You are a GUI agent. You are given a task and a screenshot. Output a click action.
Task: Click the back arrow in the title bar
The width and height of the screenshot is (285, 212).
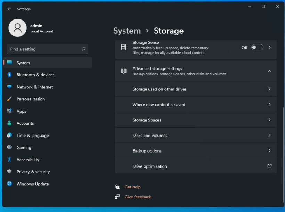point(9,9)
